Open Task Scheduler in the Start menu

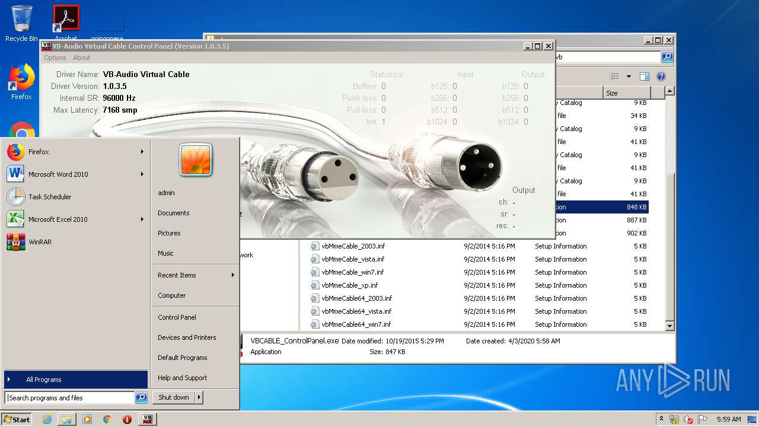(75, 197)
